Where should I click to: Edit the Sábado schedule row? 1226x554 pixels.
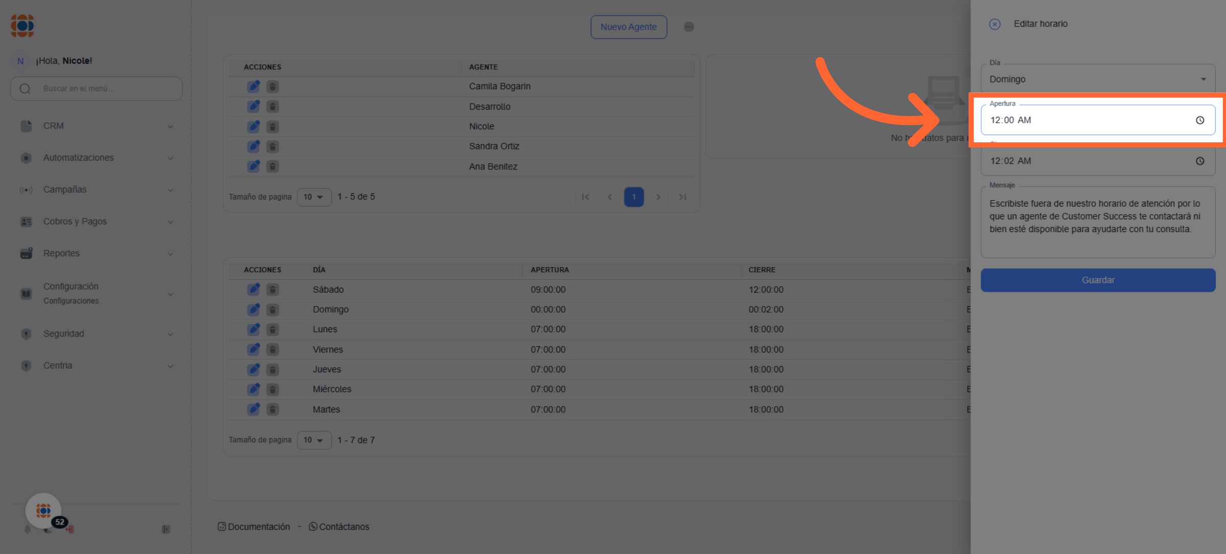click(x=253, y=289)
